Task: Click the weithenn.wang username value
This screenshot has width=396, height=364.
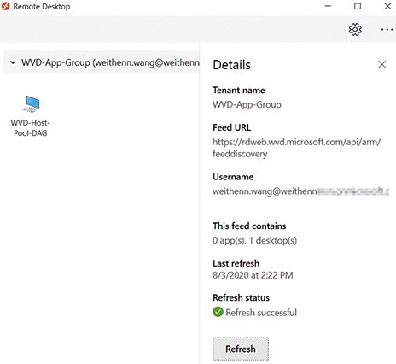Action: pos(300,191)
